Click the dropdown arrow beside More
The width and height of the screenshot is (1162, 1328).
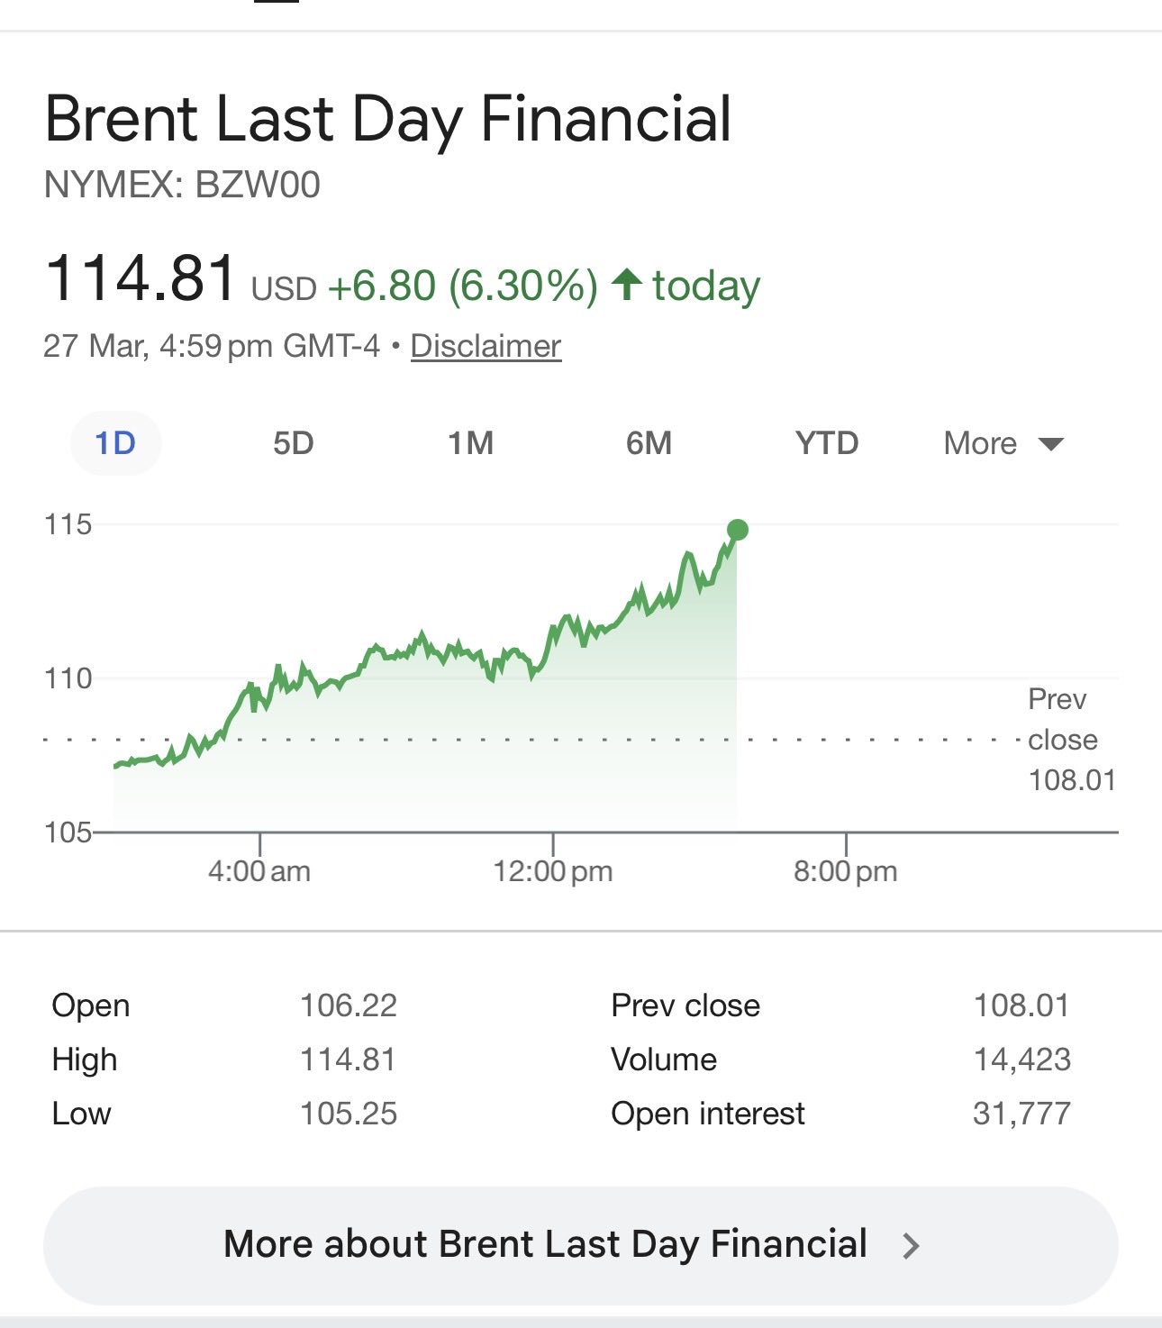[1051, 443]
